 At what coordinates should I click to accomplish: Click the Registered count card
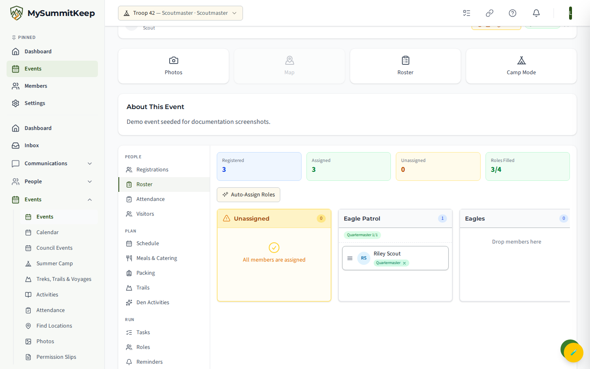click(x=259, y=166)
